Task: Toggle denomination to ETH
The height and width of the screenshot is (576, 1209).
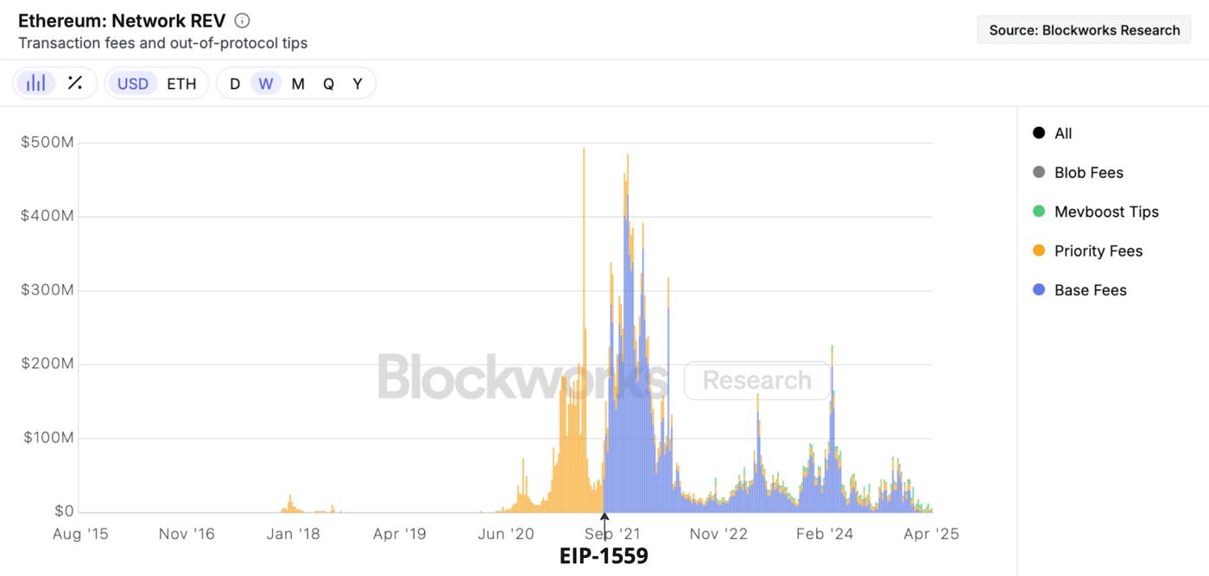Action: click(x=181, y=84)
